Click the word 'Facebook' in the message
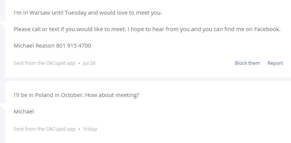The width and height of the screenshot is (291, 143). (266, 29)
